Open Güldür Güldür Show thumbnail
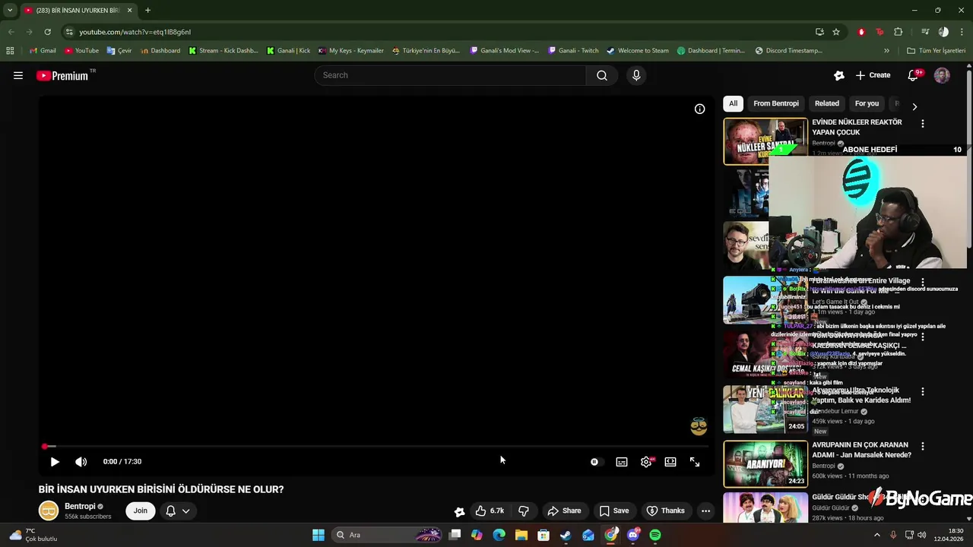This screenshot has height=547, width=973. [765, 507]
